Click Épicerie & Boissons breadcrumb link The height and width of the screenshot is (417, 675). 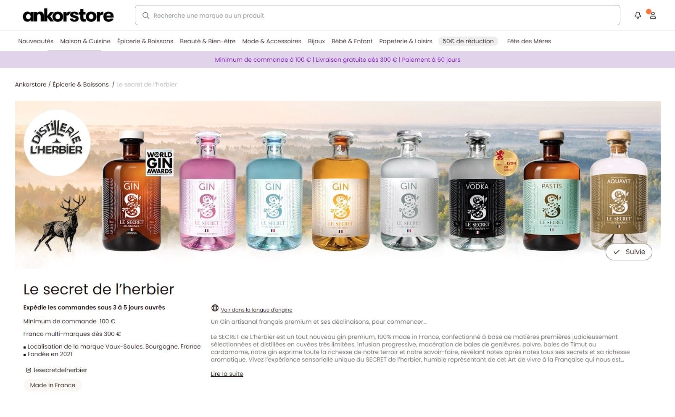(81, 84)
